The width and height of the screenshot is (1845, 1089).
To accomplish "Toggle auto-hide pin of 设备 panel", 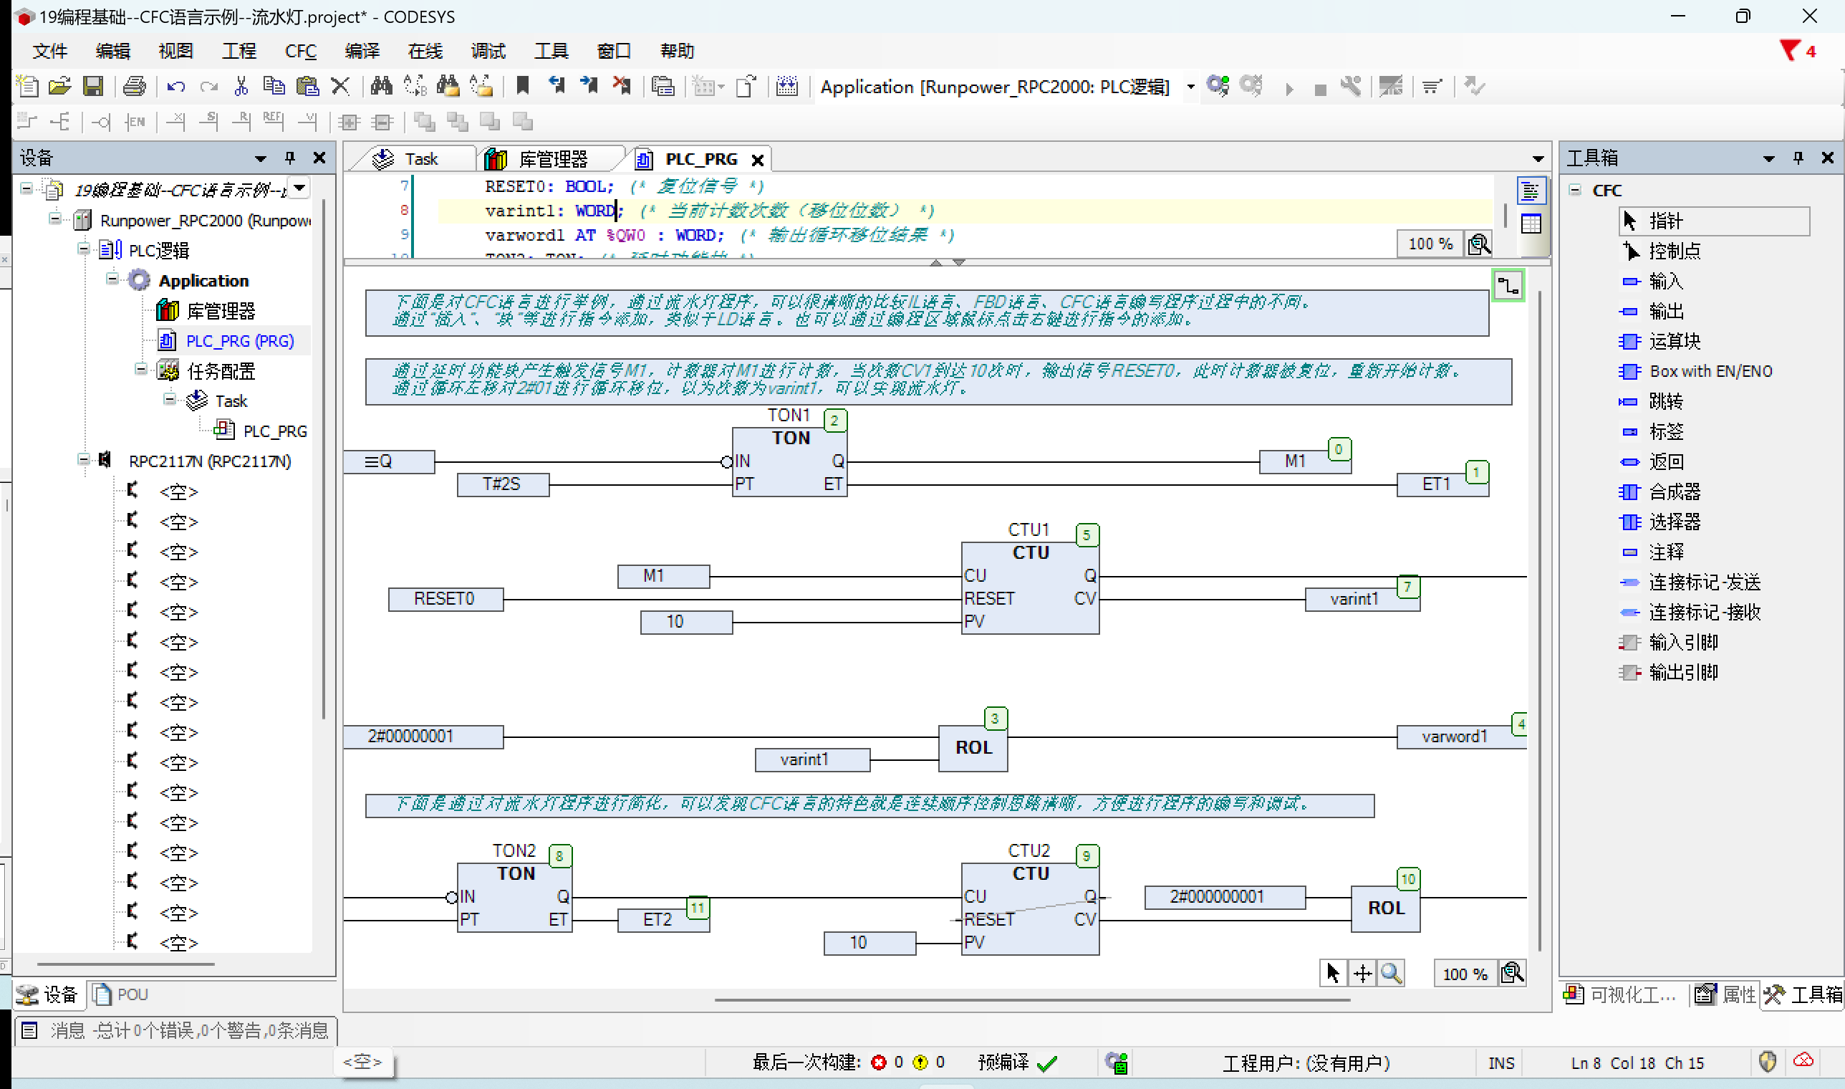I will pos(290,158).
